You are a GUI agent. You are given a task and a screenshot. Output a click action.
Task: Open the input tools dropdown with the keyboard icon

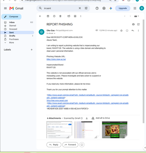point(136,16)
